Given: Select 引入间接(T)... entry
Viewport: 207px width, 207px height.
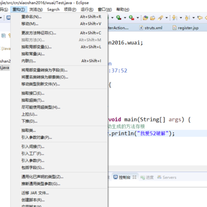Looking at the screenshot, I should pyautogui.click(x=59, y=147).
